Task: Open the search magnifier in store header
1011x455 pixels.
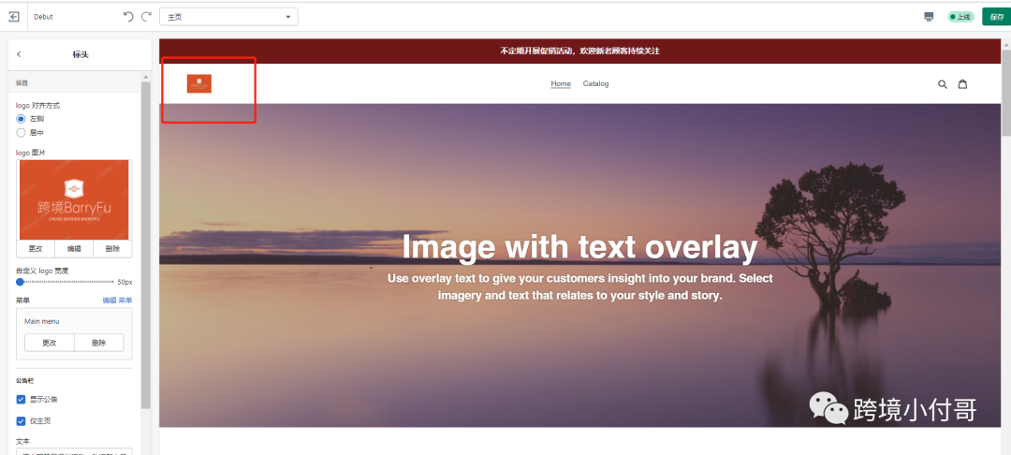Action: 942,83
